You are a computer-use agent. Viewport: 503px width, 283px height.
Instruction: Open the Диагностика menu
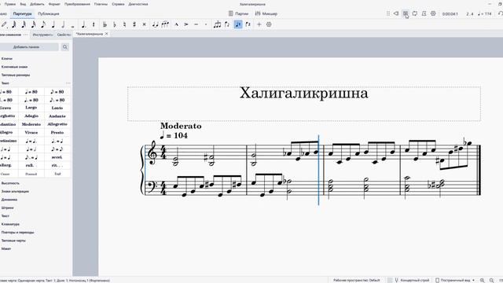point(138,4)
